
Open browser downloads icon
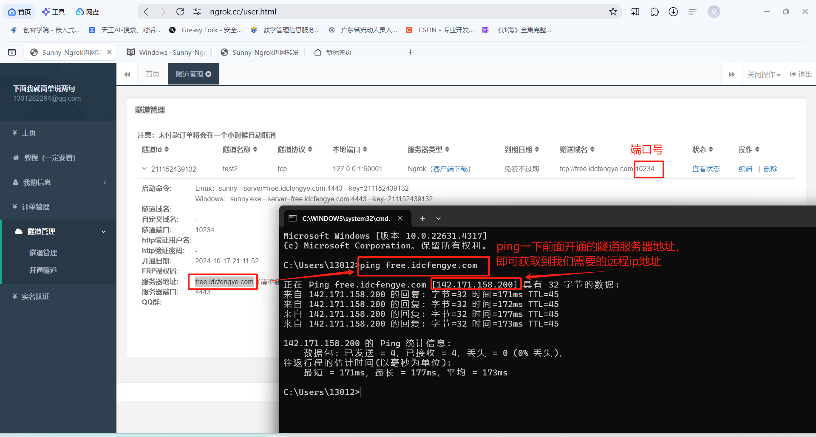673,12
